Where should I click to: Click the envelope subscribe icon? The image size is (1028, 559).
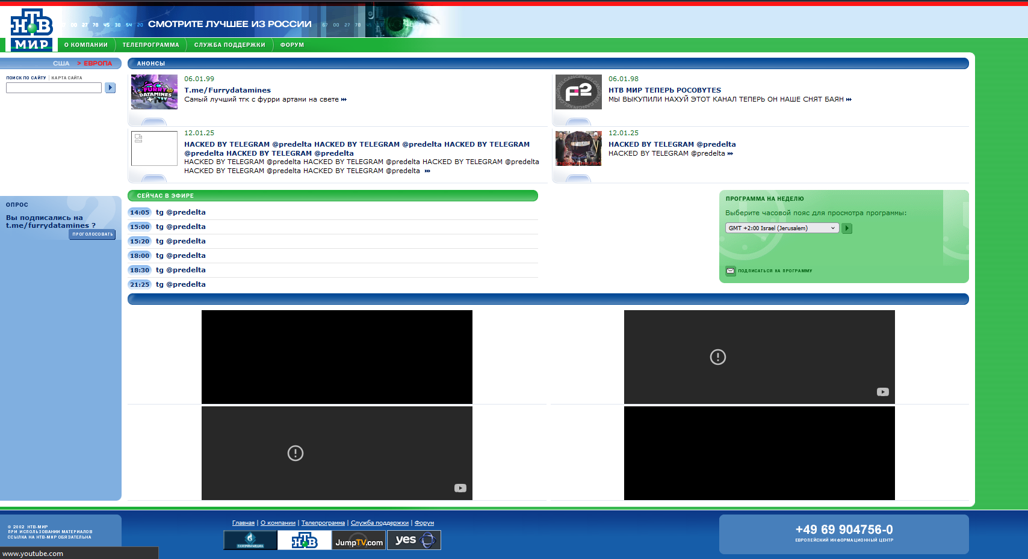pos(730,271)
